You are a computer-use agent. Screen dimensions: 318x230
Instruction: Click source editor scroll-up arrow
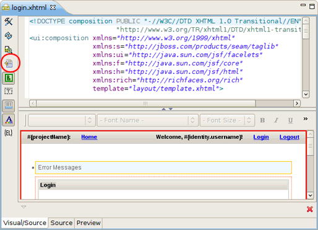(306, 20)
